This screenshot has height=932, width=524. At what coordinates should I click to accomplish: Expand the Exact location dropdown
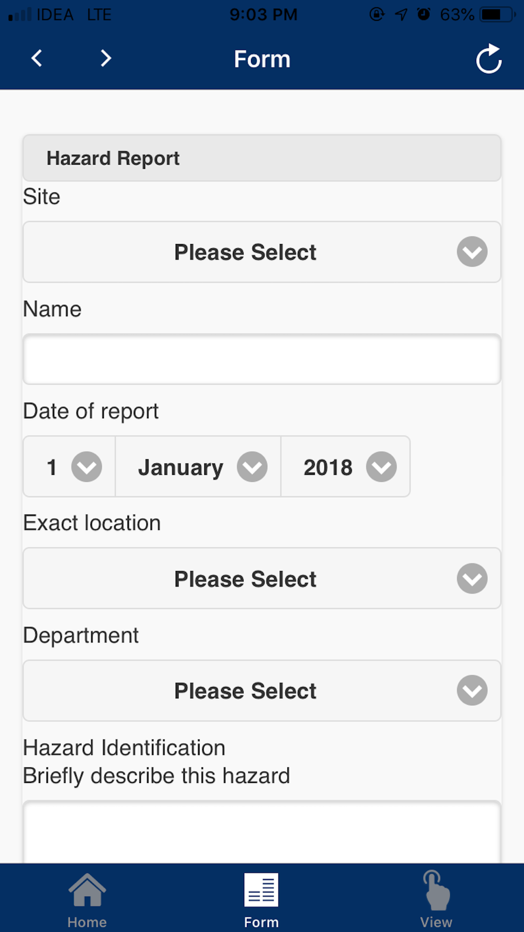pos(262,579)
